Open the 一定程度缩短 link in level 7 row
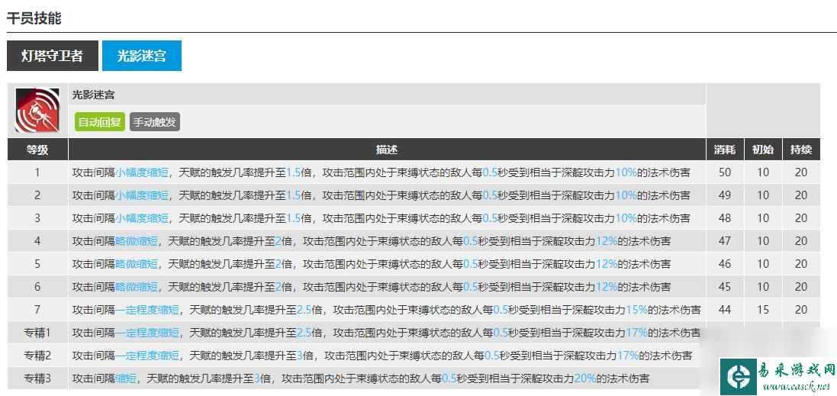 (x=148, y=310)
